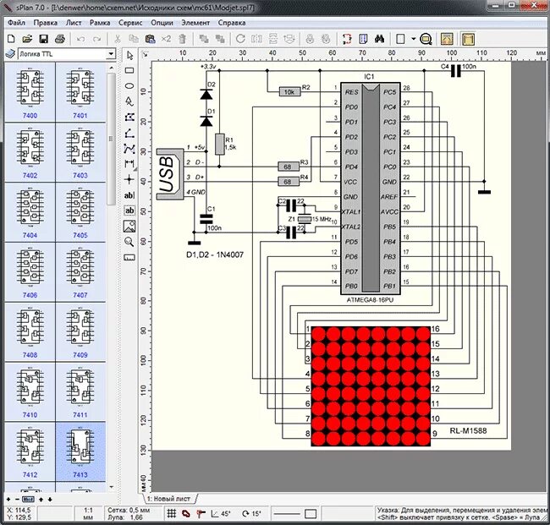This screenshot has width=550, height=525.
Task: Select the dimension line tool
Action: pyautogui.click(x=129, y=163)
